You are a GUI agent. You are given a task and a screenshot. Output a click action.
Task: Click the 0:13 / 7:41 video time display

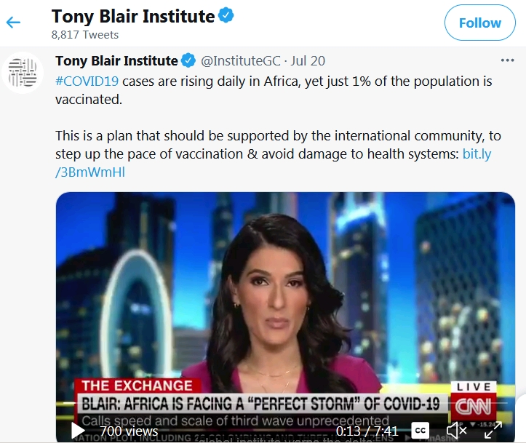coord(367,431)
